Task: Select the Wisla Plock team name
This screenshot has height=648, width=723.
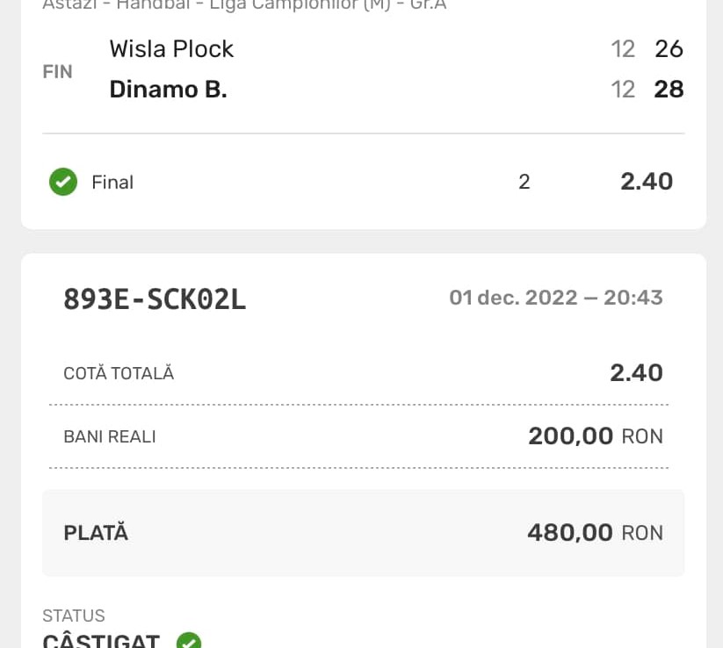Action: pyautogui.click(x=171, y=48)
